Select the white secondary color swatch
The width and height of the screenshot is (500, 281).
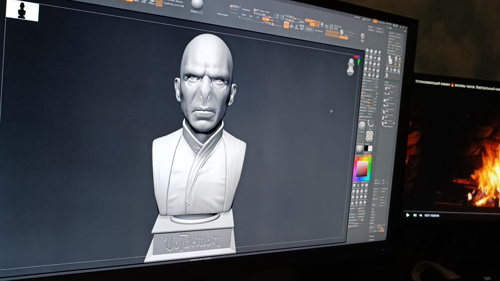[370, 148]
